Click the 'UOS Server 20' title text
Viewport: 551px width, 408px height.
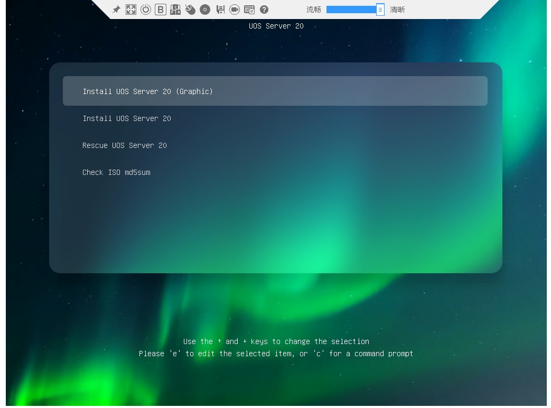pos(276,26)
